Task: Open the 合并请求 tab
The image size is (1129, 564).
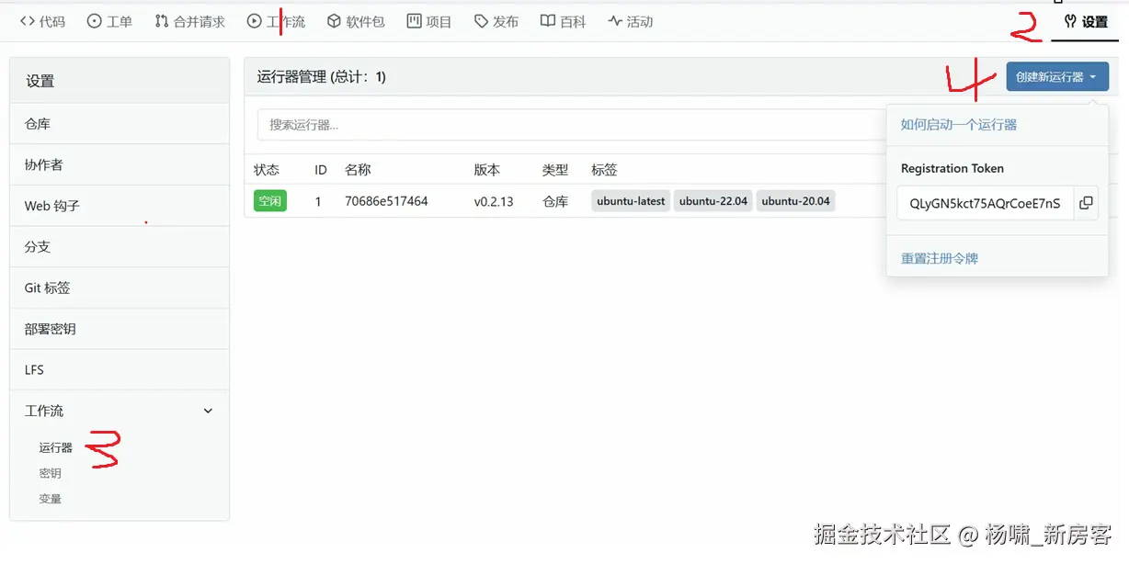Action: click(x=189, y=21)
